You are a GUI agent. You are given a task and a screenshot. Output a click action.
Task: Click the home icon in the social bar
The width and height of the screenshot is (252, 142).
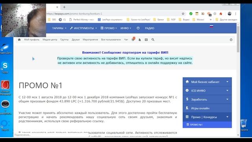coord(19,39)
